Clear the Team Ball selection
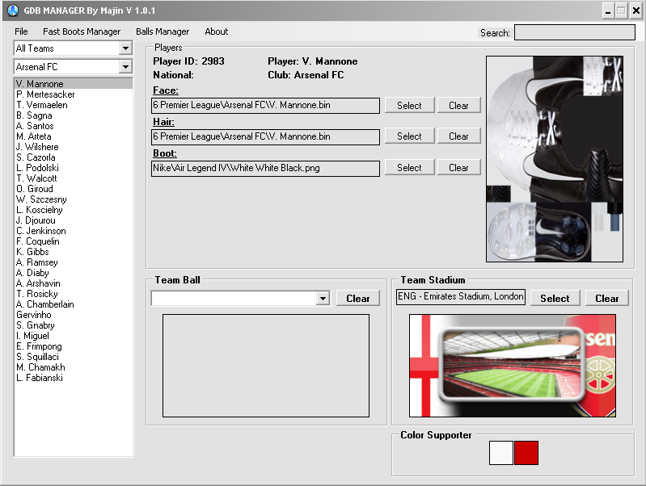Viewport: 646px width, 486px height. [358, 299]
